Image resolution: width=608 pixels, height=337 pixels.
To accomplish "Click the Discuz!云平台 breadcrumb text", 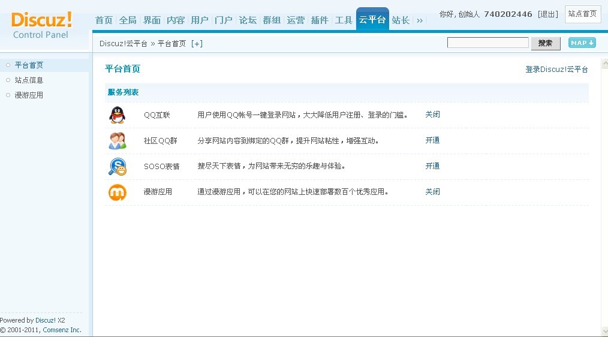I will (x=124, y=43).
